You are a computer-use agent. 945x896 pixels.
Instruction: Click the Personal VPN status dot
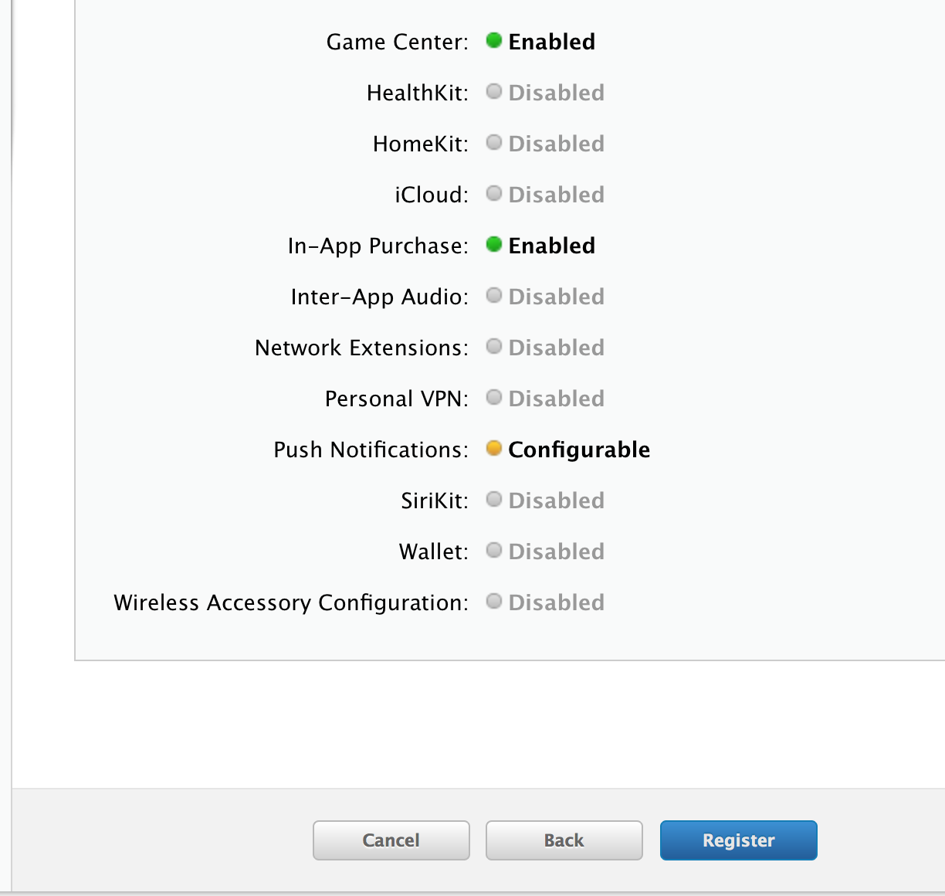tap(494, 398)
